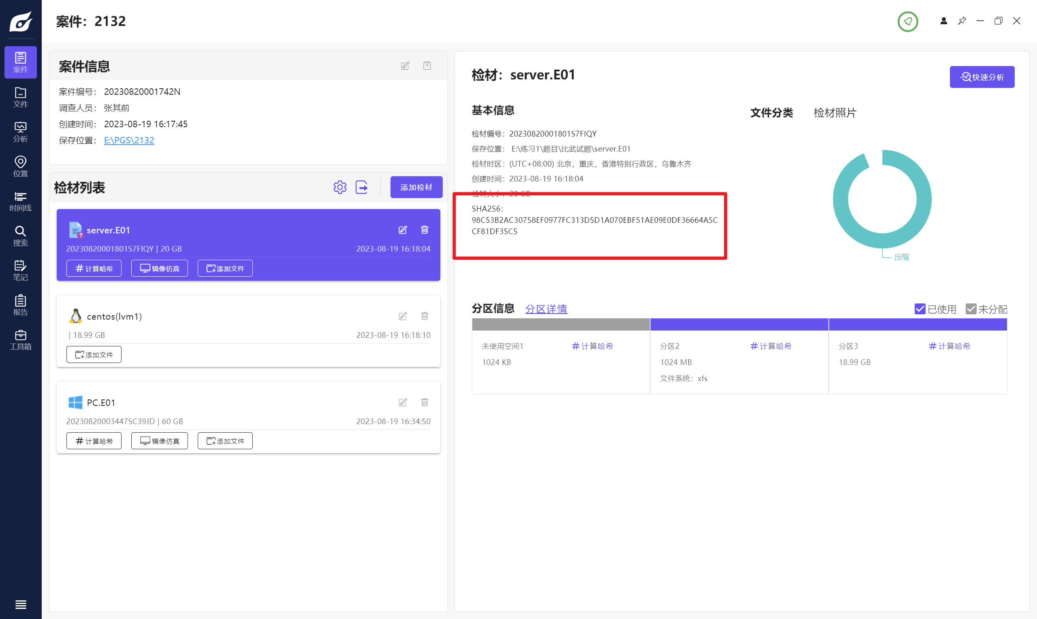Edit the PC.E01 evidence item
The height and width of the screenshot is (619, 1037).
click(x=402, y=403)
